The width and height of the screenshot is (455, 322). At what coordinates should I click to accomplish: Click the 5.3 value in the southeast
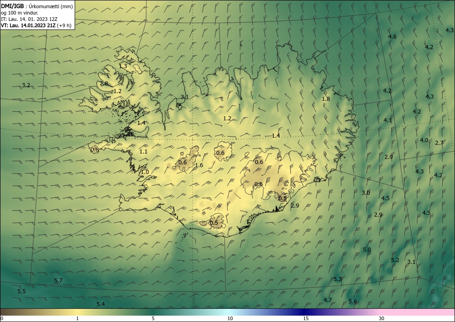338,279
